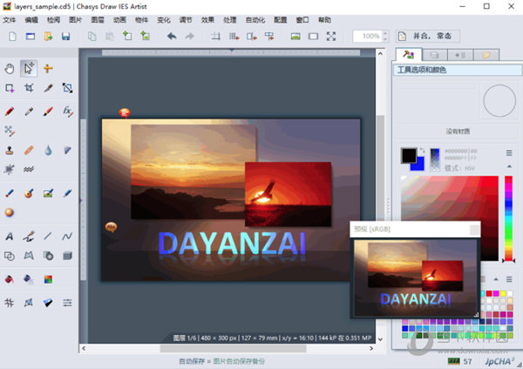This screenshot has height=369, width=523.
Task: Select the water drop Blur tool
Action: (x=48, y=150)
